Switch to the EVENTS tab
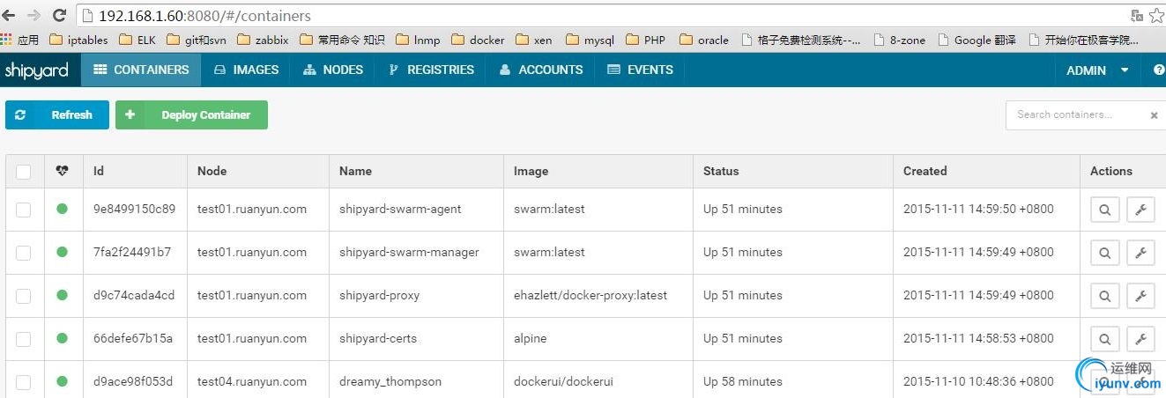The image size is (1166, 398). (x=640, y=70)
